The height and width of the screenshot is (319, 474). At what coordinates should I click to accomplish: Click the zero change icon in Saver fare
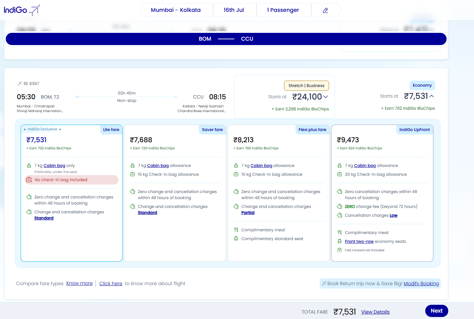coord(133,192)
